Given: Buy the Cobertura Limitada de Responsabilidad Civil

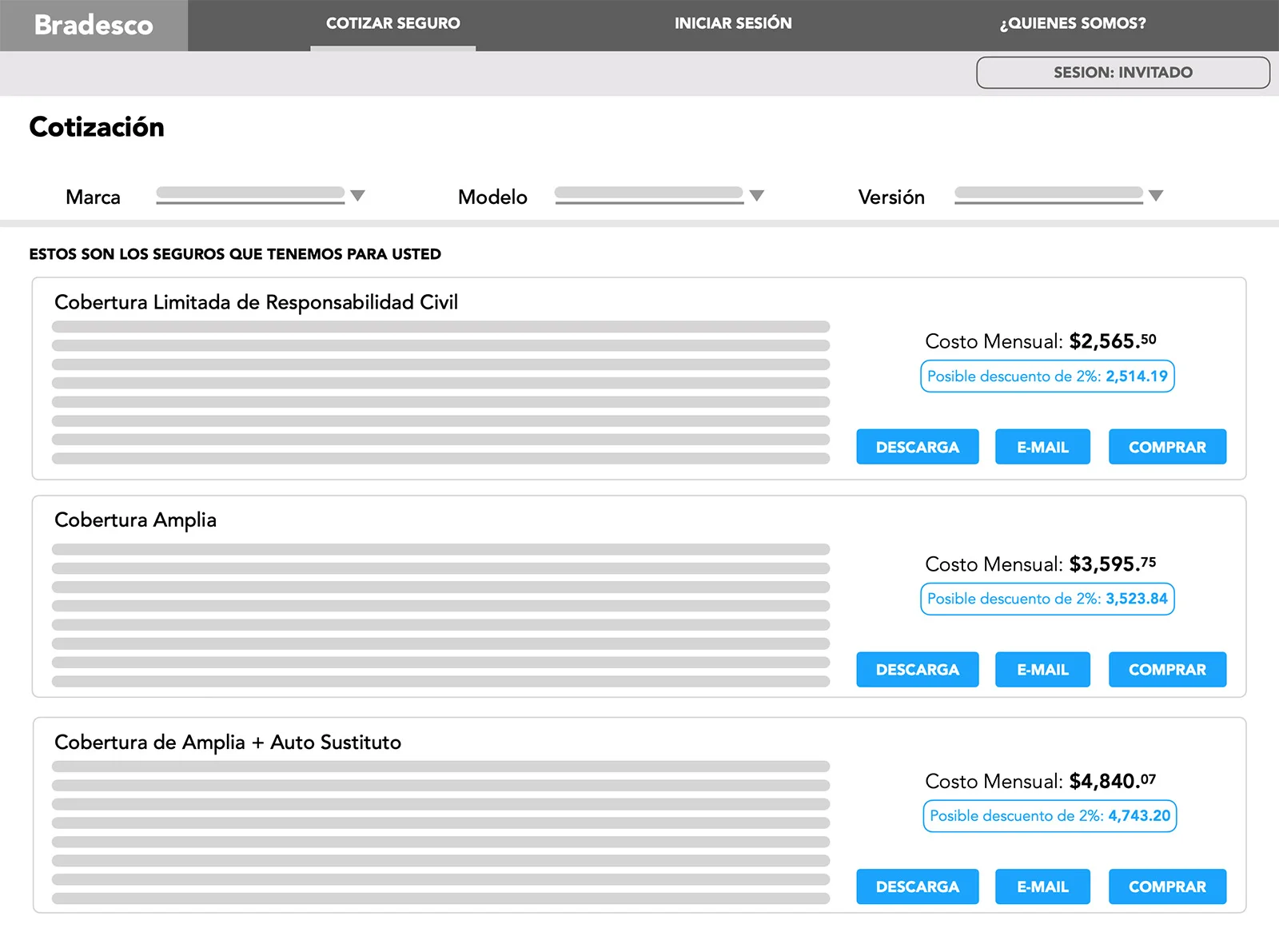Looking at the screenshot, I should [1167, 447].
